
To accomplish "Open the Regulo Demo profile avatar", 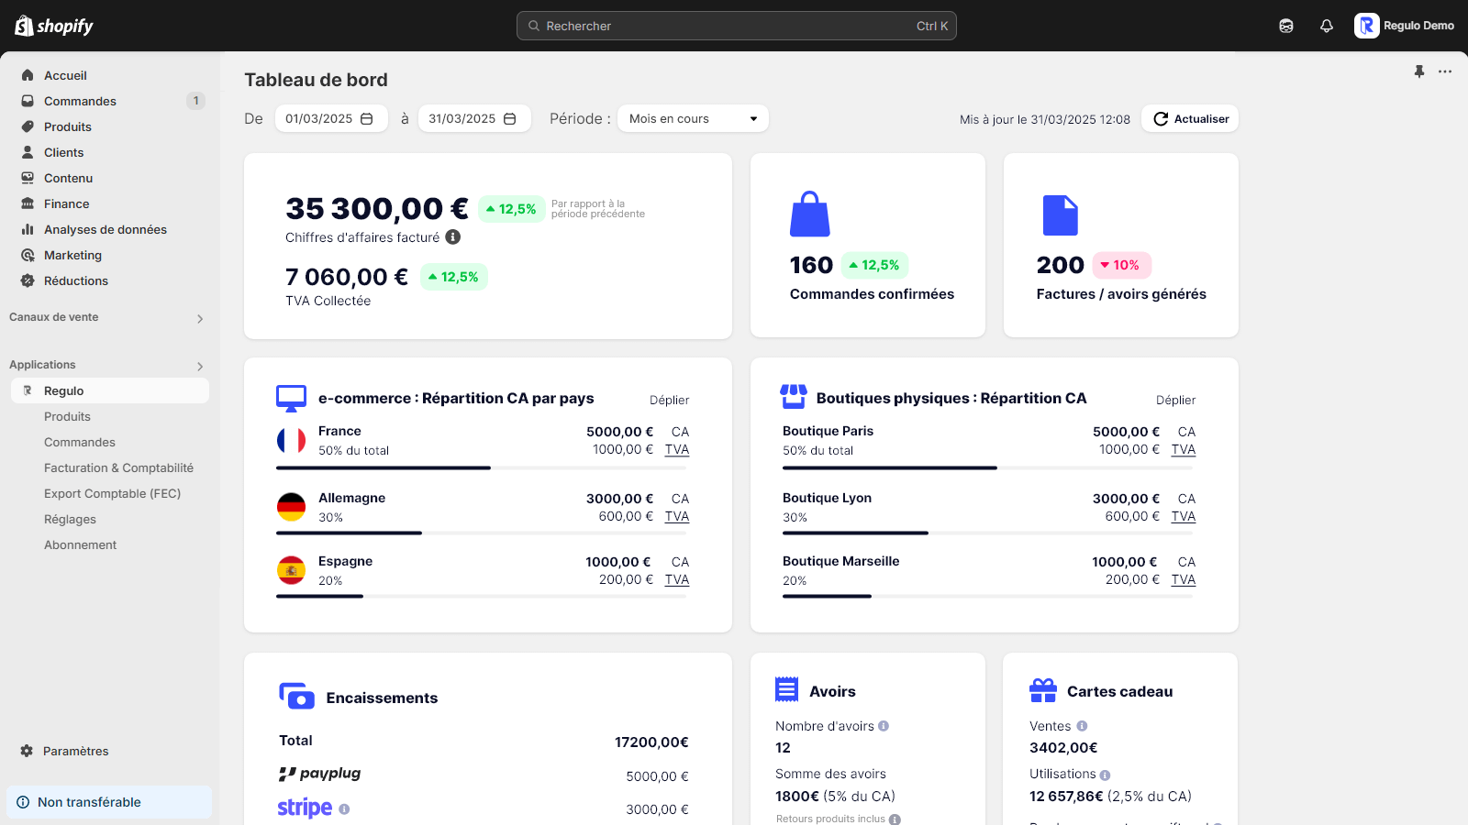I will pyautogui.click(x=1365, y=26).
